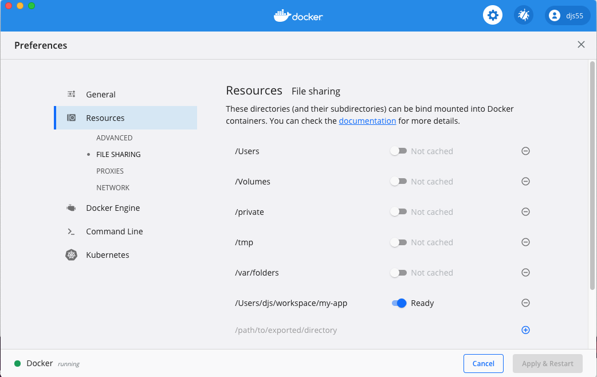
Task: Click the Cancel button
Action: click(x=483, y=364)
